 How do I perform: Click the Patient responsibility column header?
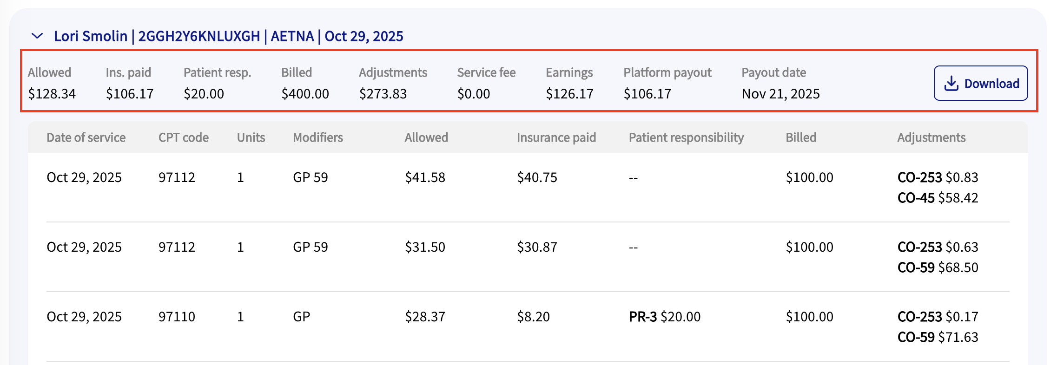click(x=686, y=137)
